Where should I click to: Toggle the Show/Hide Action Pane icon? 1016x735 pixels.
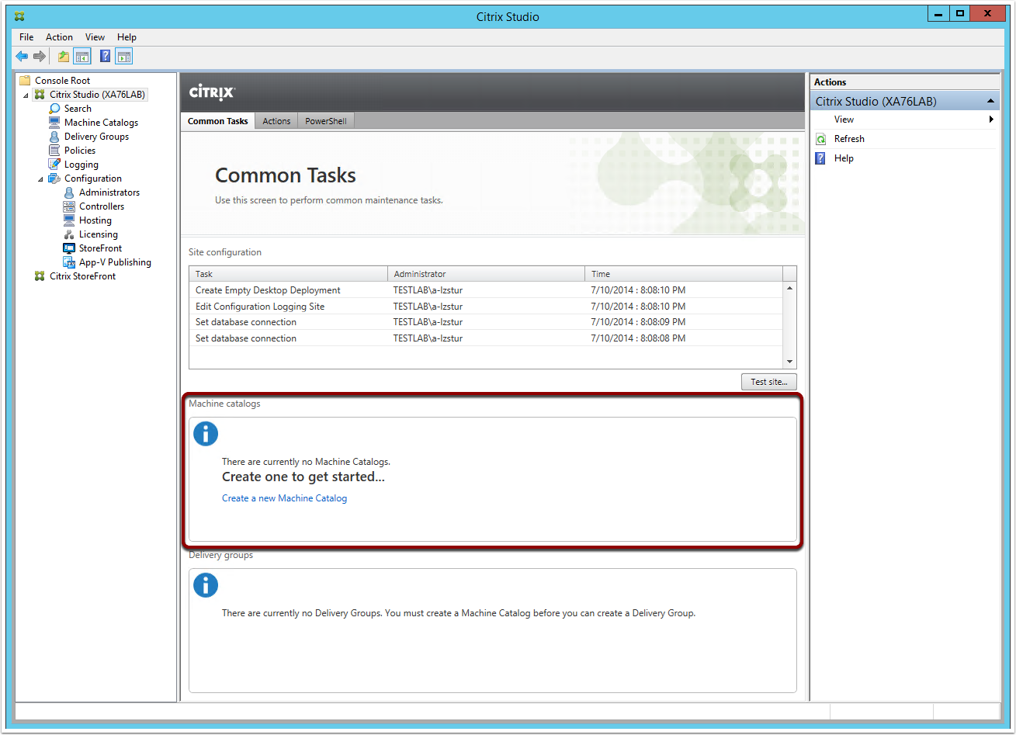tap(124, 56)
